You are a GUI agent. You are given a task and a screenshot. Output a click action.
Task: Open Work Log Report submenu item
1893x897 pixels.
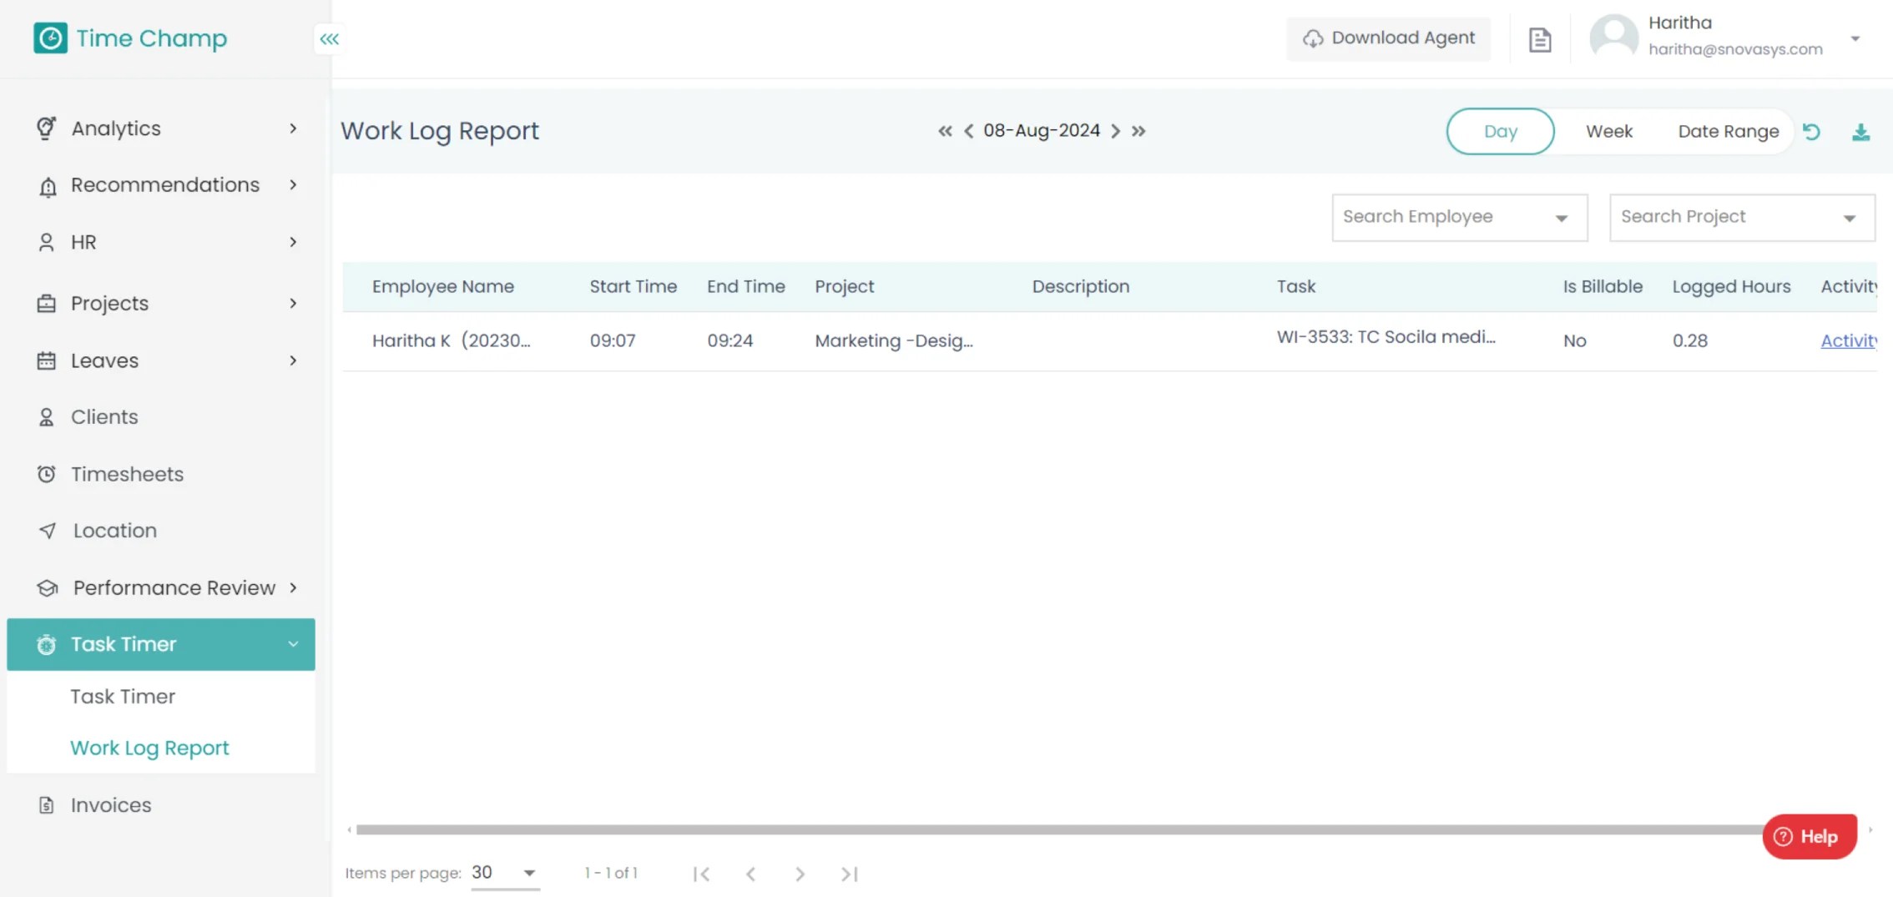149,748
